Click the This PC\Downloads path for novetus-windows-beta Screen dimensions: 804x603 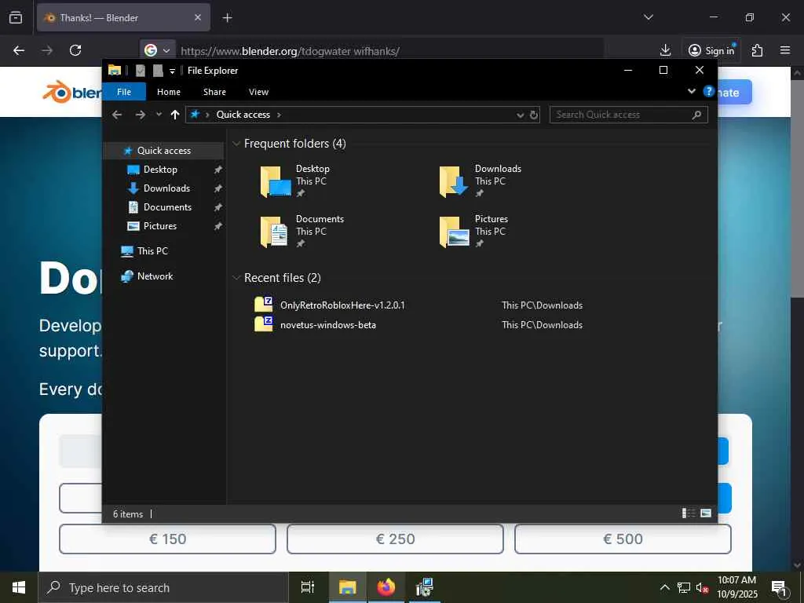pyautogui.click(x=542, y=325)
